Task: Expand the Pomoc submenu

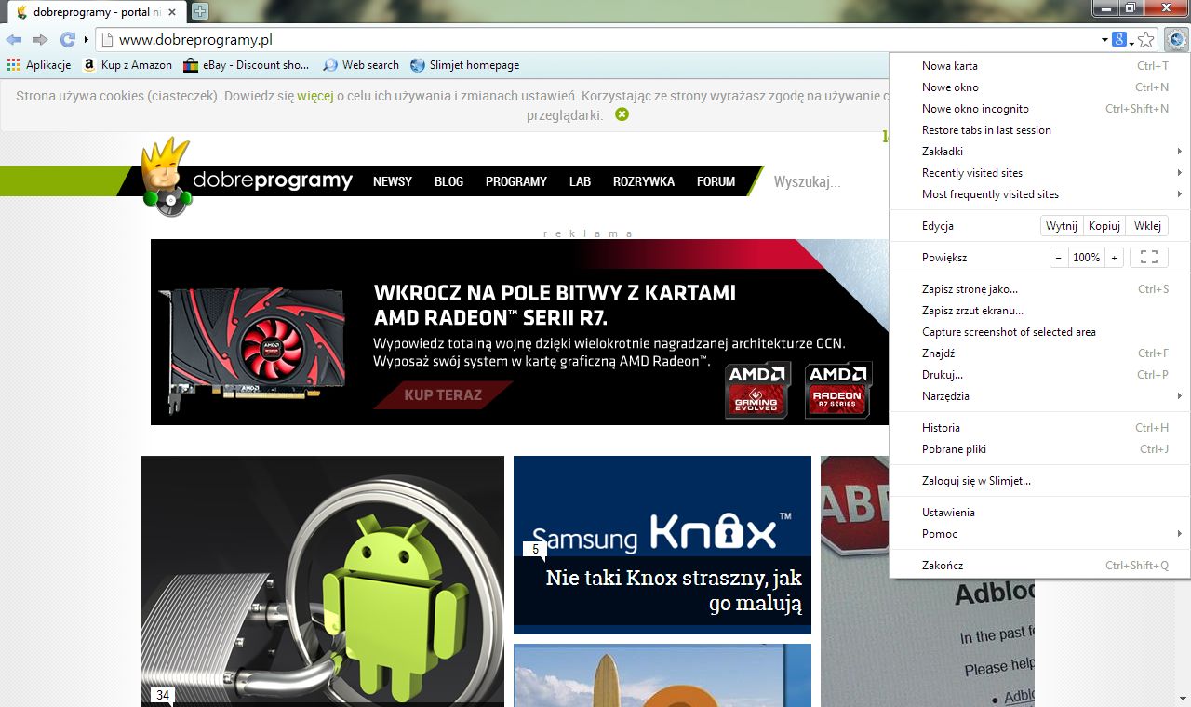Action: (x=1040, y=534)
